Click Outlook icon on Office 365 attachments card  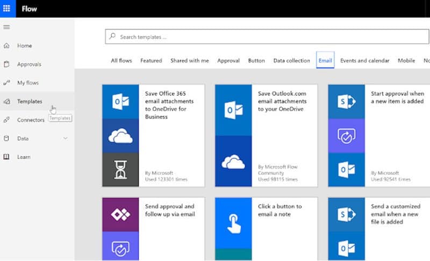point(120,102)
